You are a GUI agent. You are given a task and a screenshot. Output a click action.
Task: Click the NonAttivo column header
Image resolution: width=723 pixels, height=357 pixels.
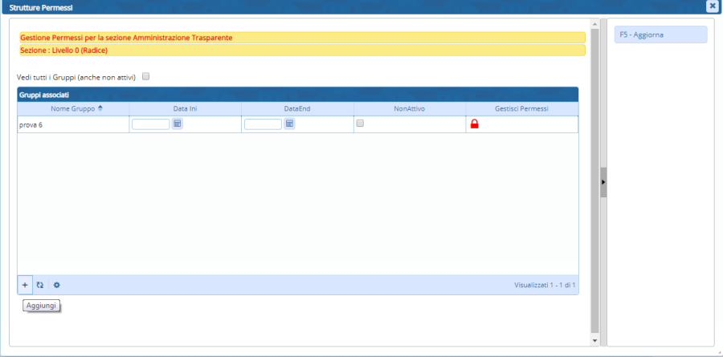[x=409, y=108]
